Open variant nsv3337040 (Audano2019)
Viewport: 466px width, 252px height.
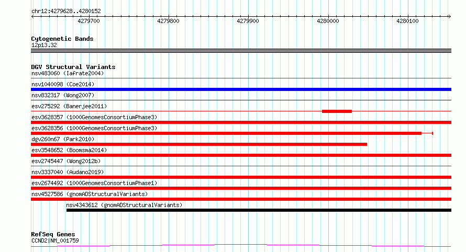[x=68, y=172]
